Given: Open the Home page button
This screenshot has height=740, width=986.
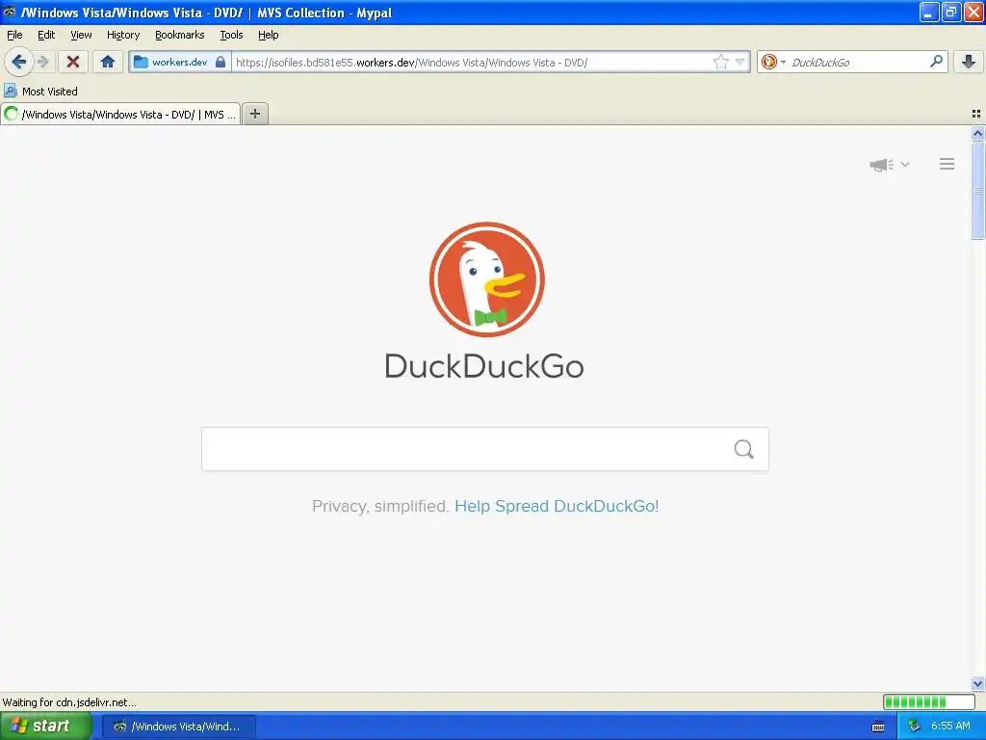Looking at the screenshot, I should [108, 62].
